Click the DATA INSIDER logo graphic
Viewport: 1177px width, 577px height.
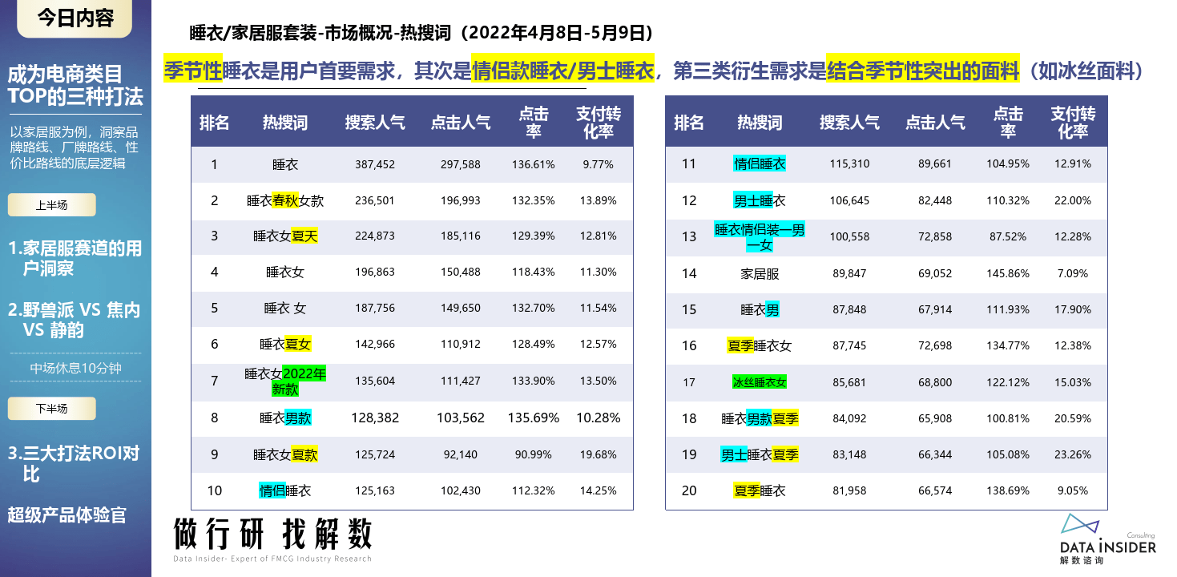[x=1107, y=539]
